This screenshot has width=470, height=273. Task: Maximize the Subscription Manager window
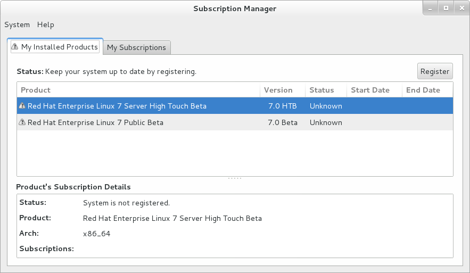[446, 8]
